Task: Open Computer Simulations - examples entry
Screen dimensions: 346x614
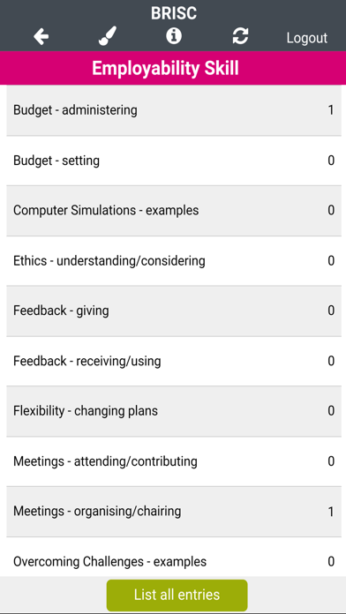Action: click(x=174, y=211)
